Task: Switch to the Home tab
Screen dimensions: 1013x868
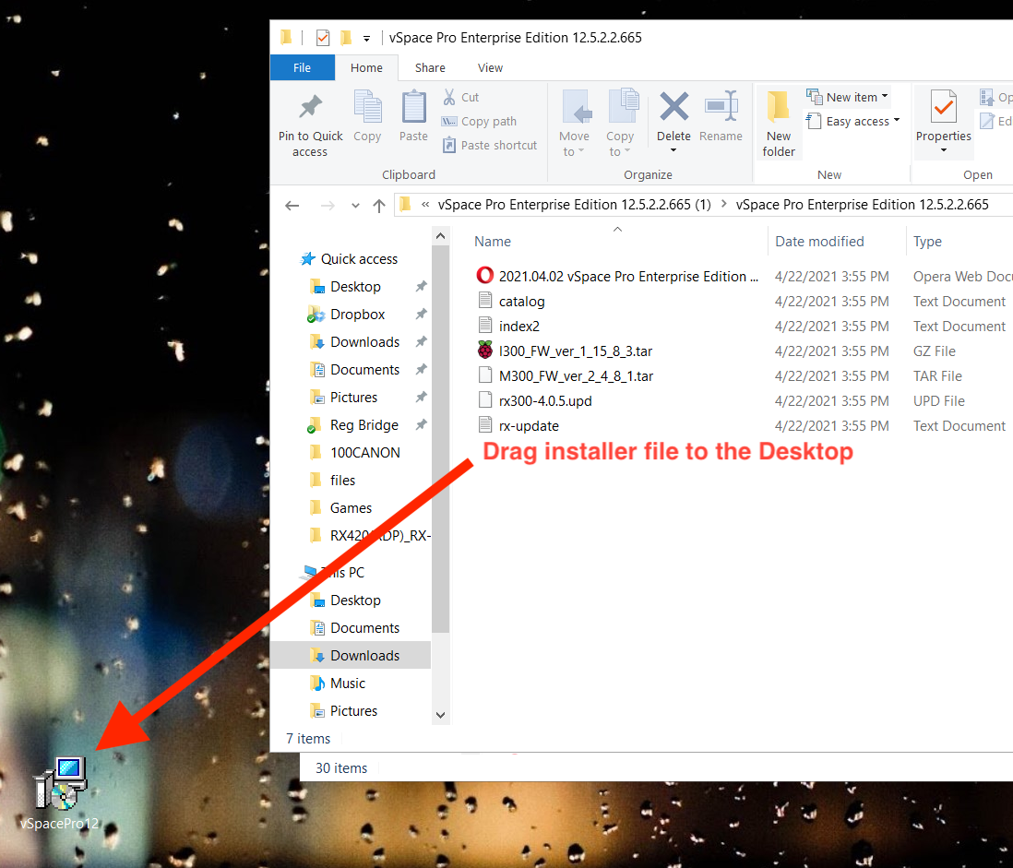Action: 366,68
